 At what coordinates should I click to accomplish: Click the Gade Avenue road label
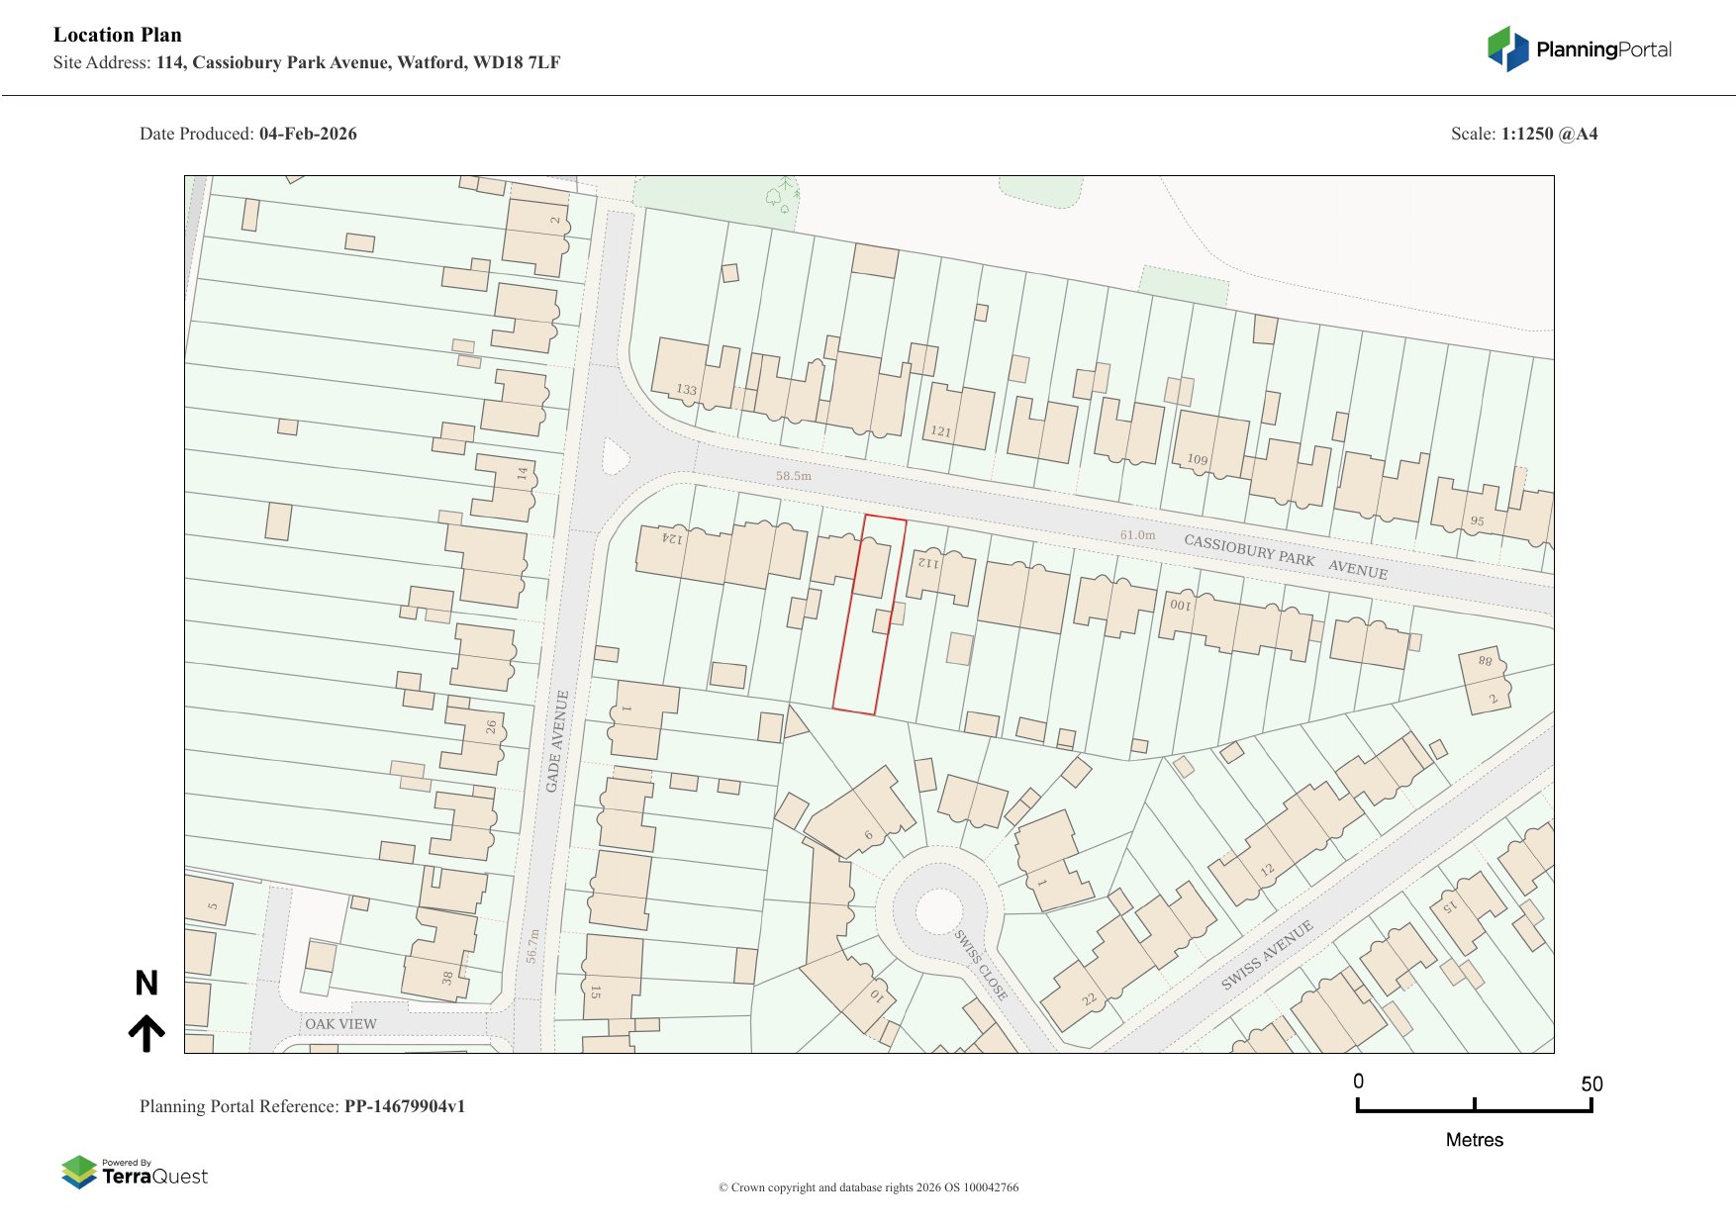[557, 741]
